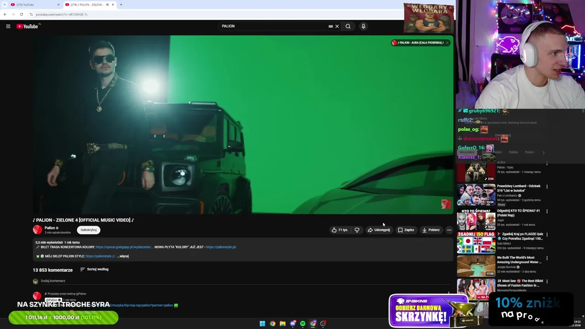Viewport: 585px width, 329px height.
Task: Open on-screen keyboard icon in search box
Action: click(x=330, y=26)
